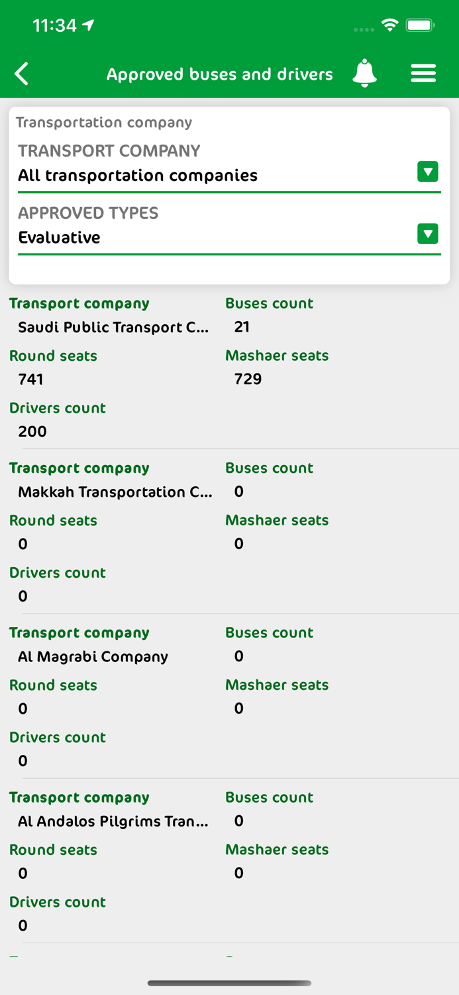Screen dimensions: 459x995
Task: Tap the round seats value 741
Action: point(31,379)
